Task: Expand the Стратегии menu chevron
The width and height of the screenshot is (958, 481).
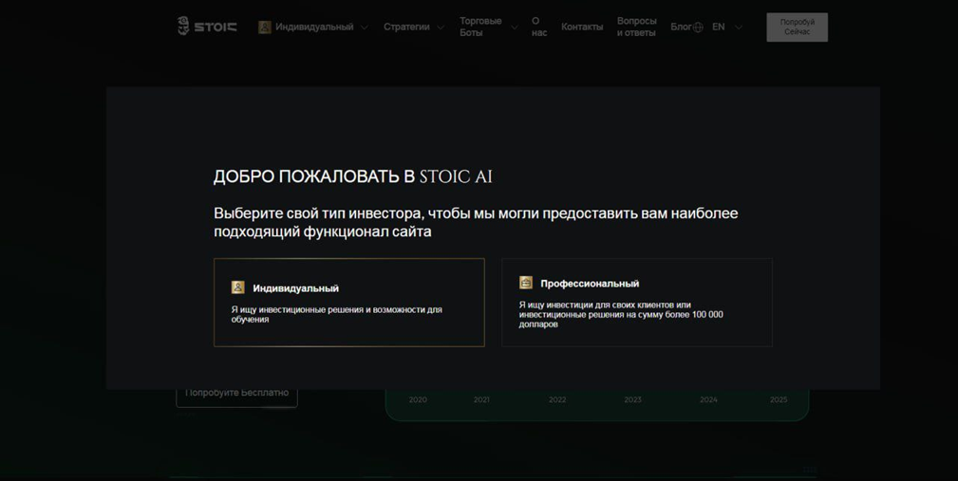Action: [441, 28]
